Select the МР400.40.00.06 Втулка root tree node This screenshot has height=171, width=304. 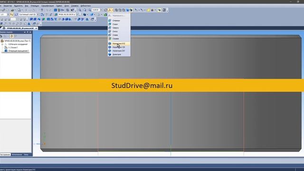coord(17,41)
